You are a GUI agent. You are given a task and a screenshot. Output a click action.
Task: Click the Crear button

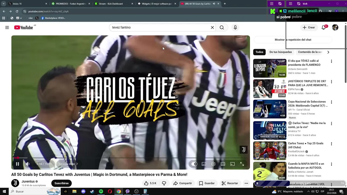coord(309,27)
